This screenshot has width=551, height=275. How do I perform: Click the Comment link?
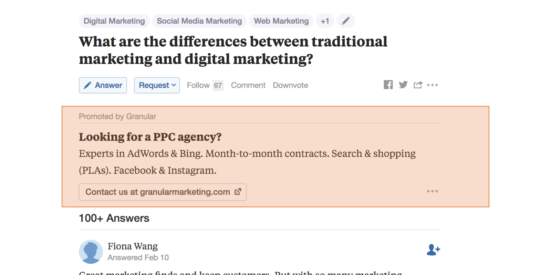coord(248,85)
